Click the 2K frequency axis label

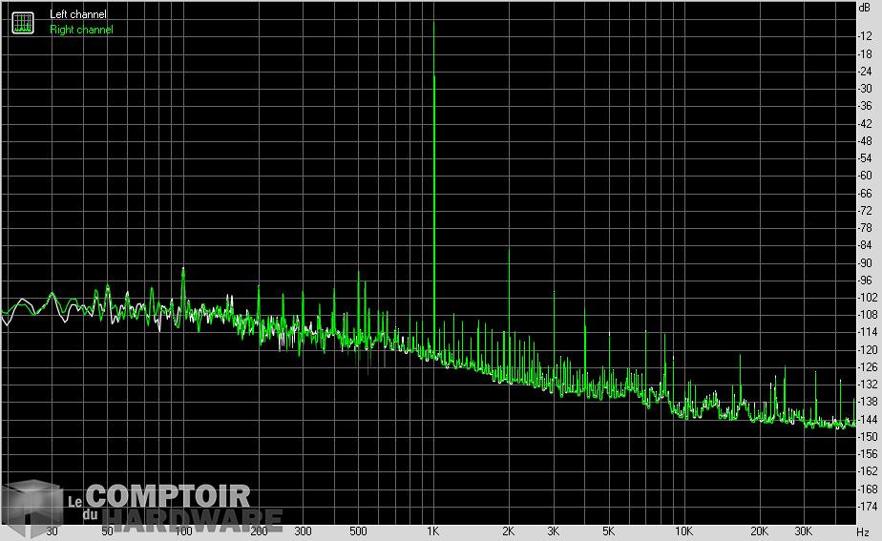click(509, 531)
